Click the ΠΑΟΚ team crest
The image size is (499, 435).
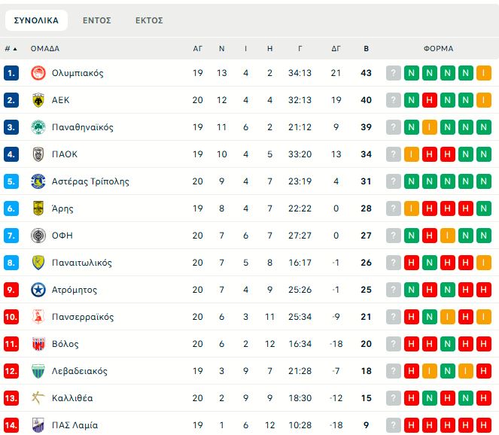click(x=38, y=154)
